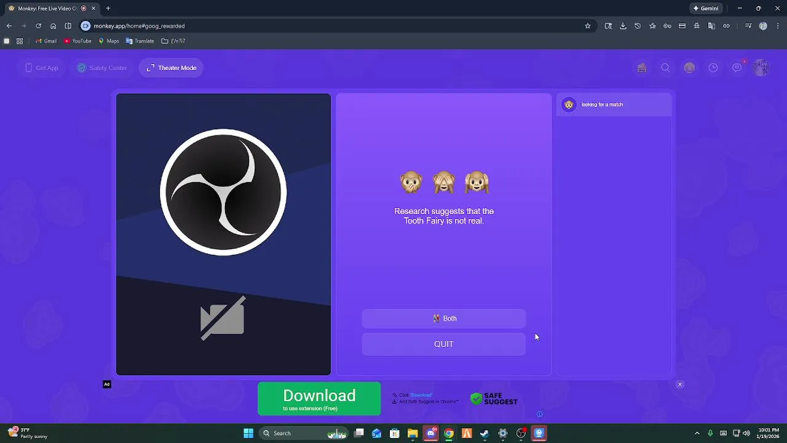Click the Get App button
Screen dimensions: 787x443
(42, 68)
